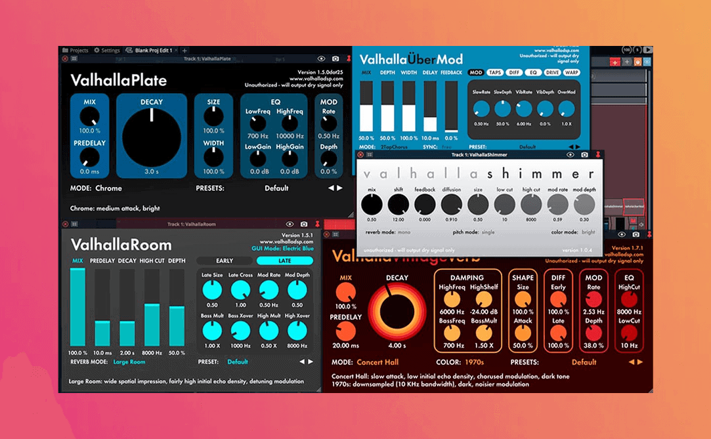Click the eye icon on the ValhallaPlate window header

pos(321,58)
